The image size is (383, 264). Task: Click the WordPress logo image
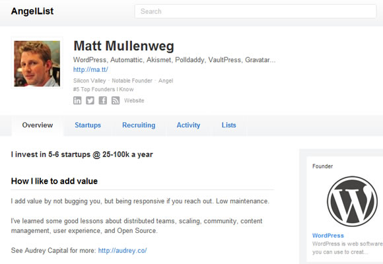[x=352, y=201]
